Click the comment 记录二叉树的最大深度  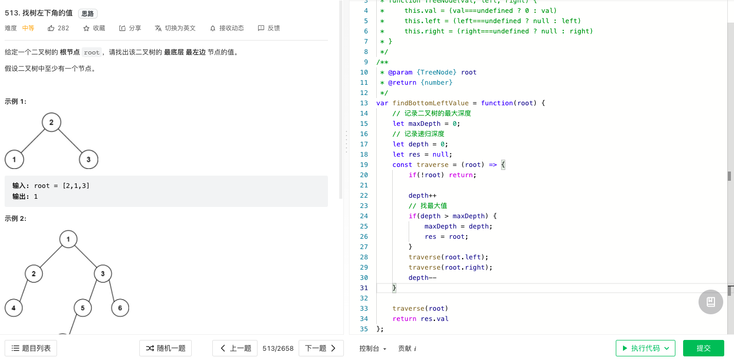click(x=432, y=113)
